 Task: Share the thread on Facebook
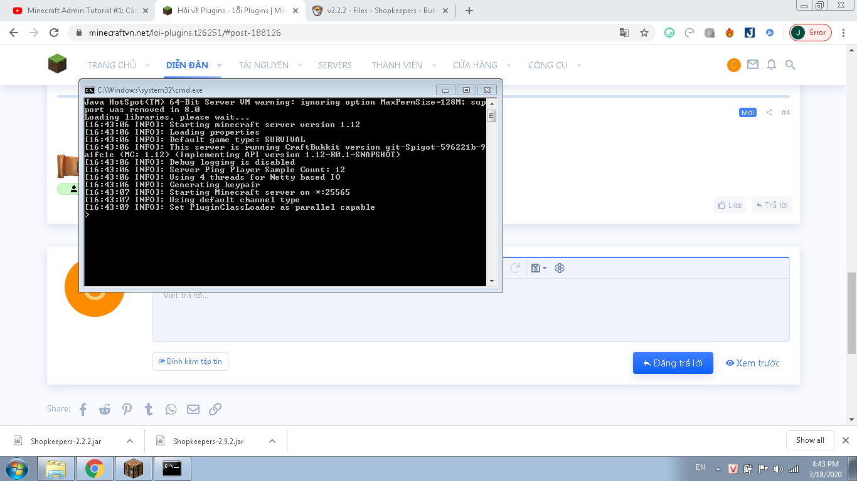click(x=83, y=409)
